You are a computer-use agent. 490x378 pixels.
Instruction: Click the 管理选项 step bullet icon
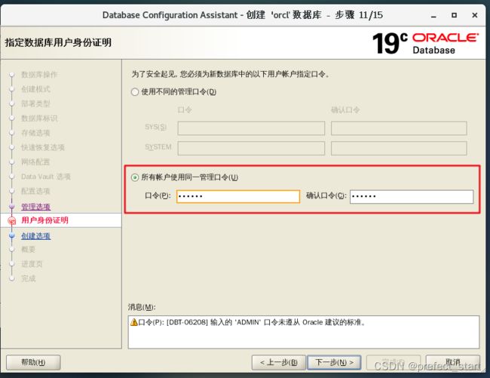click(12, 207)
